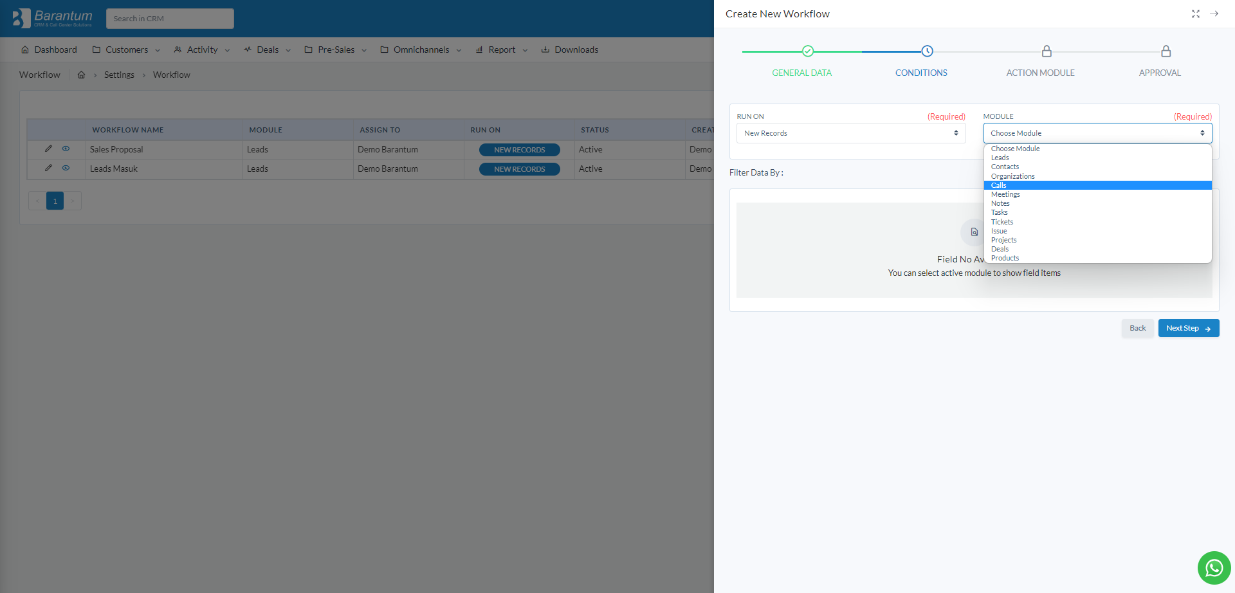Expand the Pre-Sales menu chevron
1235x593 pixels.
364,50
